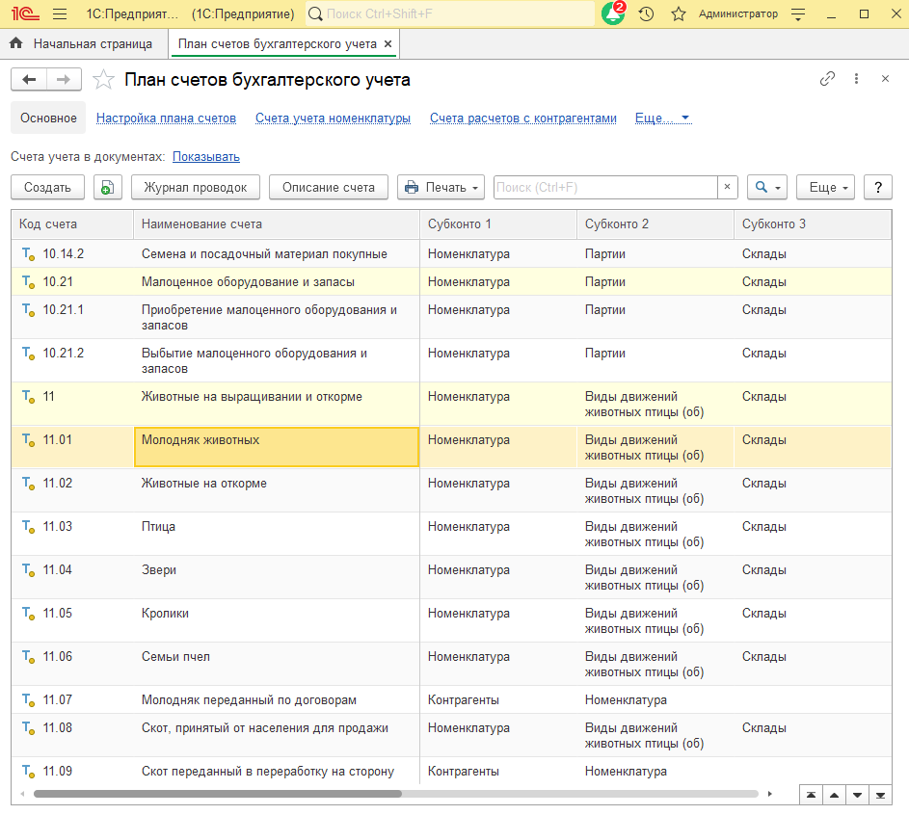
Task: Open the notifications bell icon
Action: click(x=612, y=14)
